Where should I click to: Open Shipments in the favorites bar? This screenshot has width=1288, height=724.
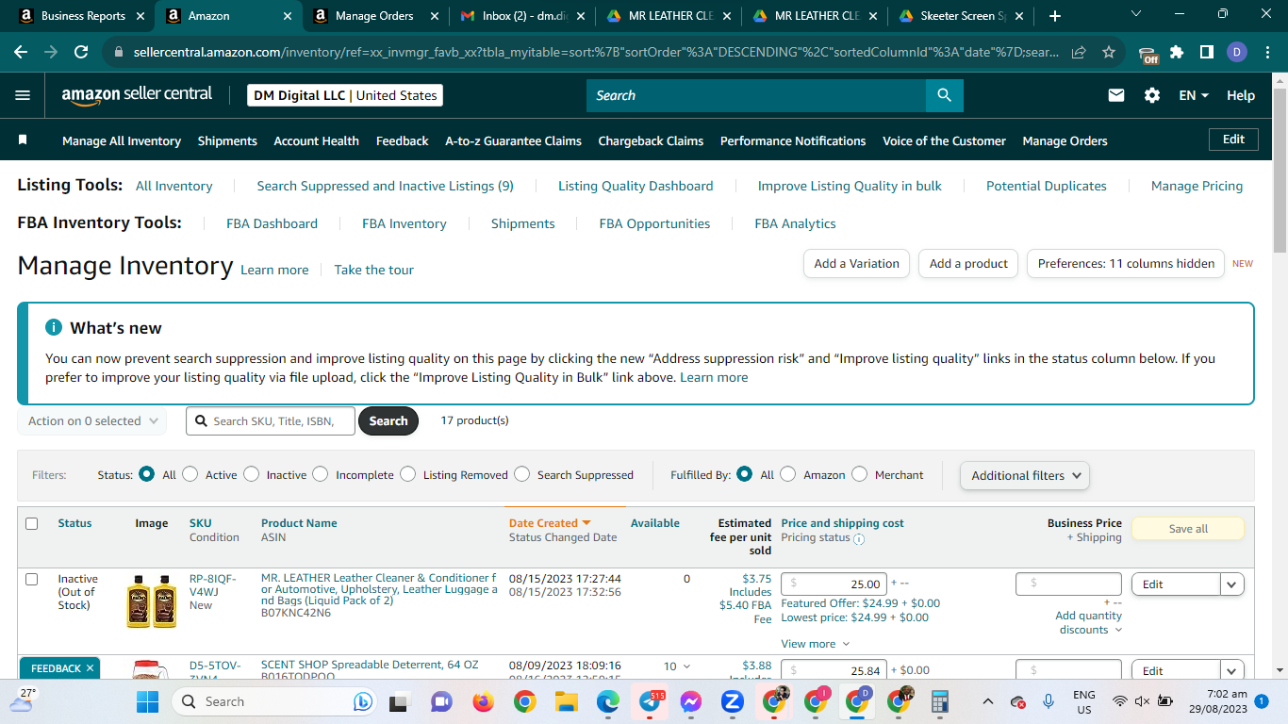pyautogui.click(x=227, y=140)
